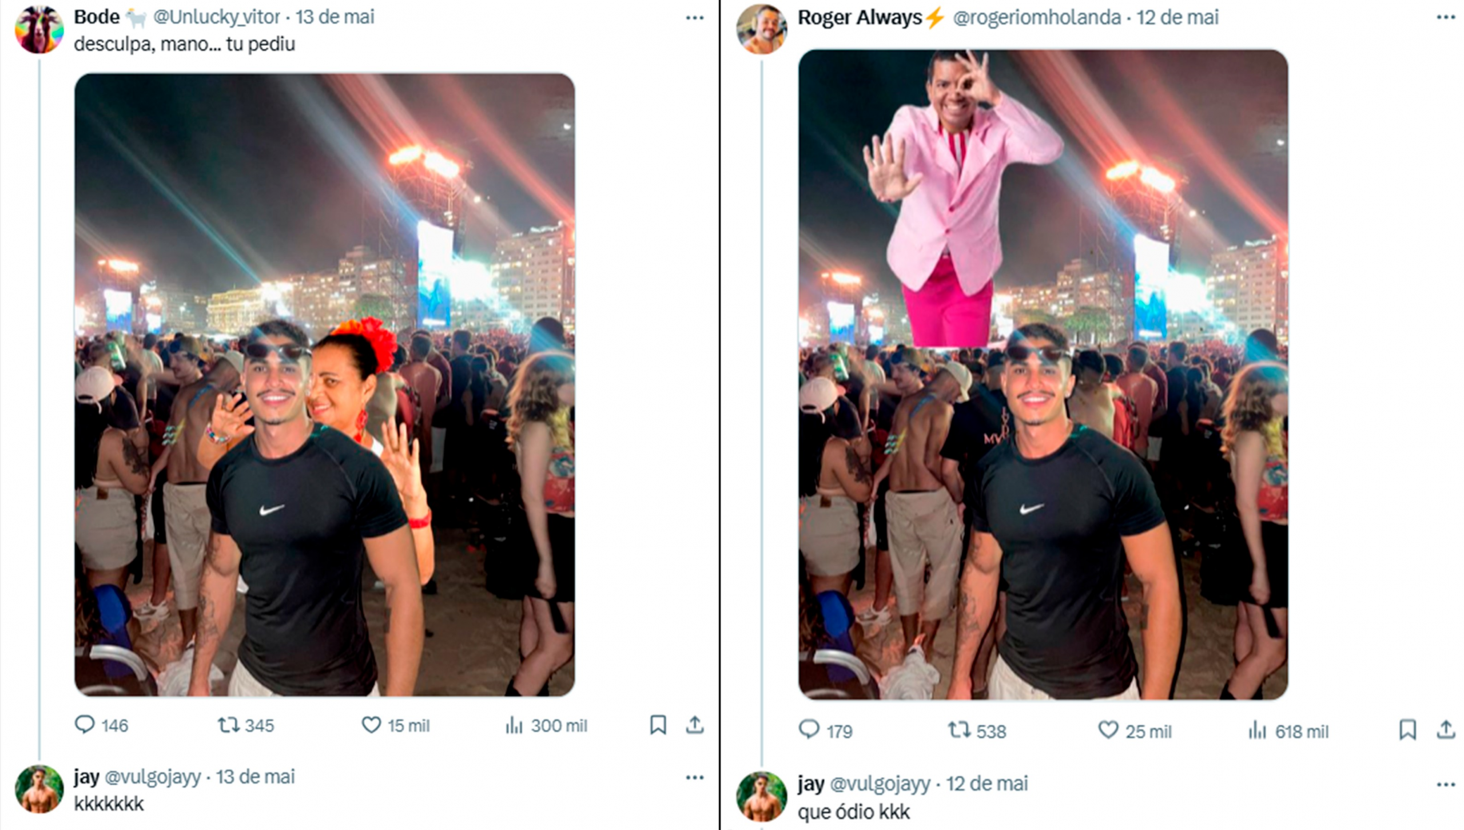
Task: View analytics showing 300 mil views
Action: click(514, 726)
